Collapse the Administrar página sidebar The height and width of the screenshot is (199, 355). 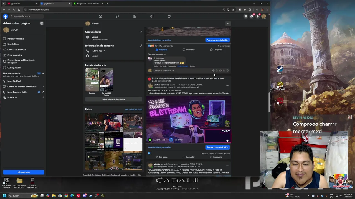(x=42, y=23)
